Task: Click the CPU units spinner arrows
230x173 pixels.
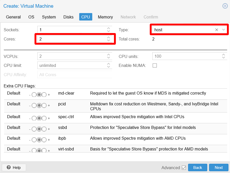Action: point(223,56)
